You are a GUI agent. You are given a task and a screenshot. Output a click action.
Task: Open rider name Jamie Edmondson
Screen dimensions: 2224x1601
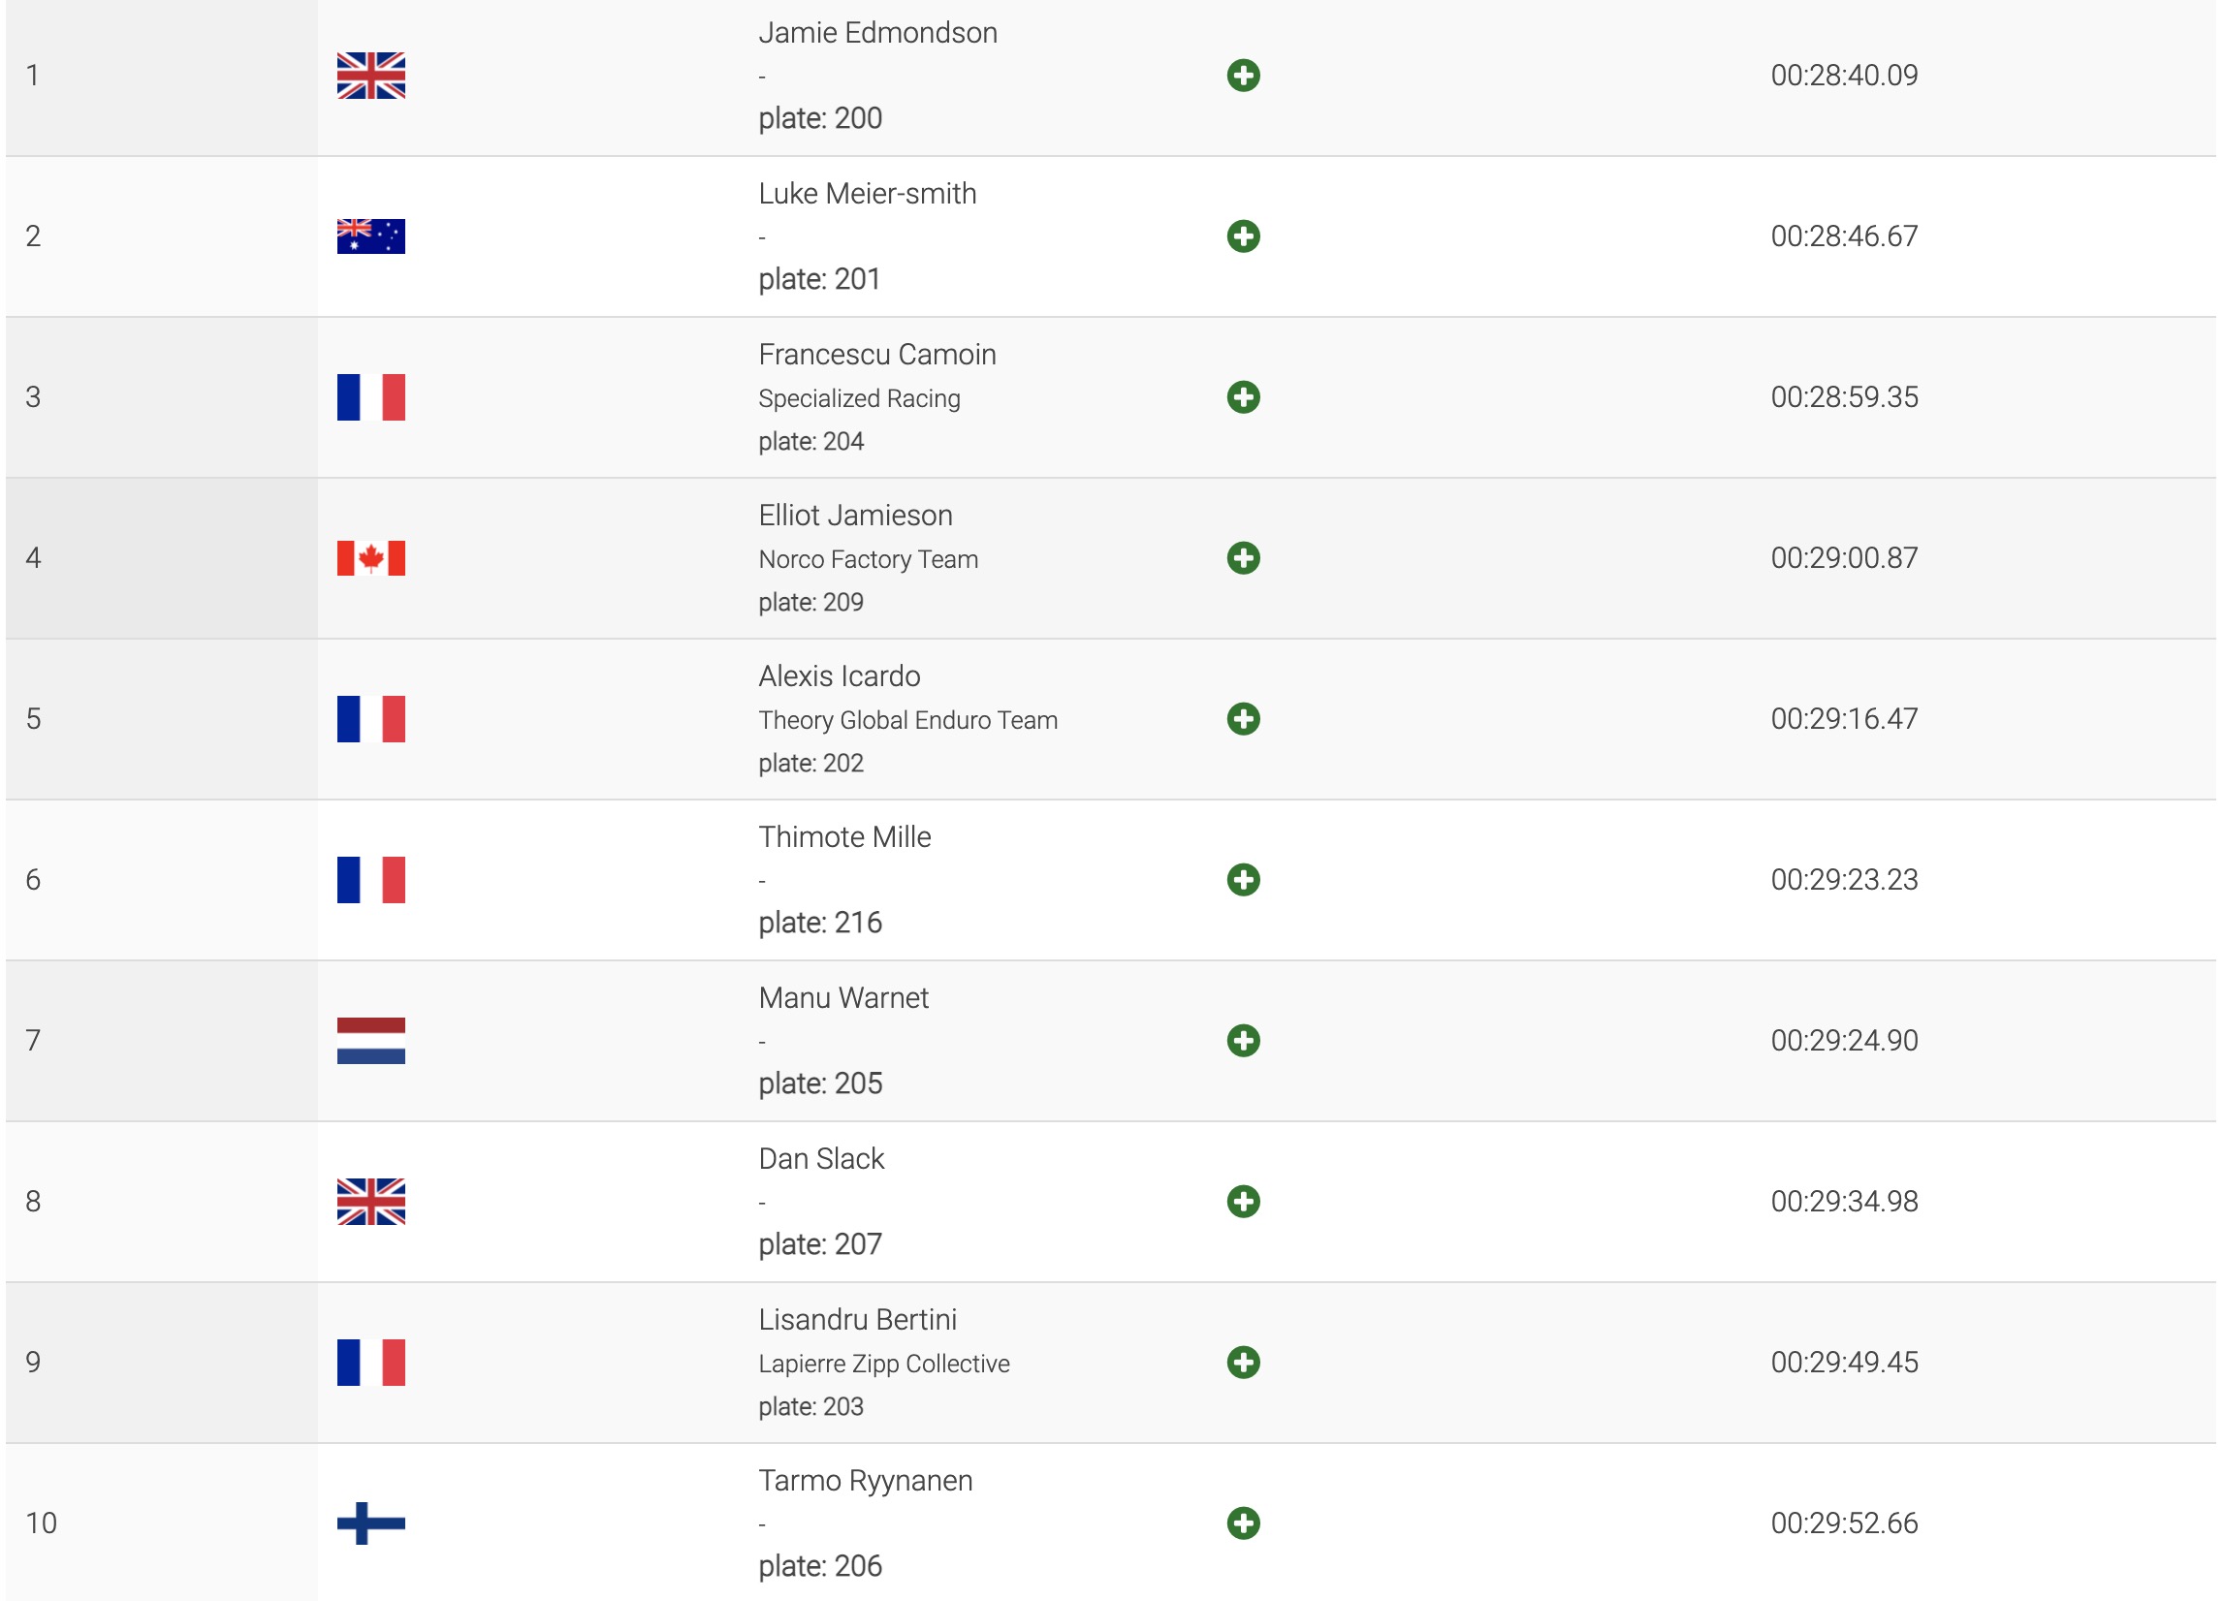[877, 33]
